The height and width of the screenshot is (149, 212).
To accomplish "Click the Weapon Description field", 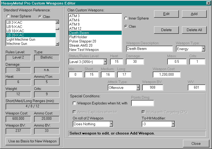I will pos(150,49).
